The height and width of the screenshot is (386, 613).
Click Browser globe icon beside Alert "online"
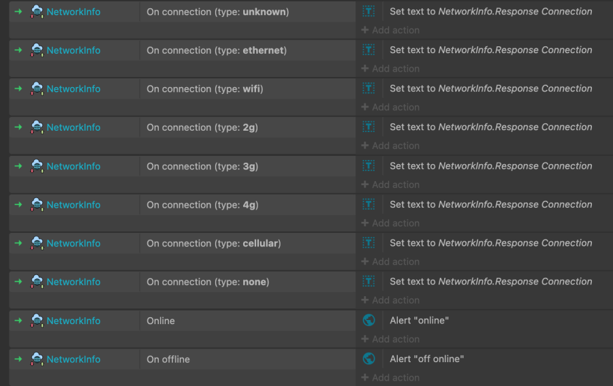[368, 320]
